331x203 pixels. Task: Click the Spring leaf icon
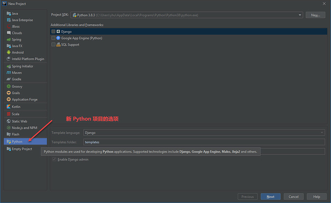9,40
